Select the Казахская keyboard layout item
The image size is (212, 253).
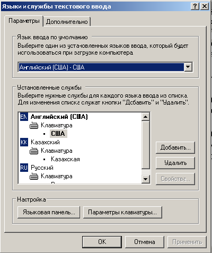click(65, 159)
